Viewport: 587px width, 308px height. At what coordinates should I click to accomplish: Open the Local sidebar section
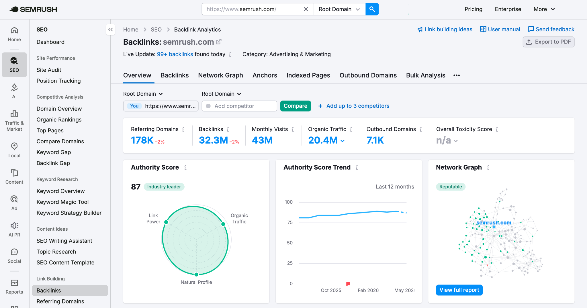point(14,150)
